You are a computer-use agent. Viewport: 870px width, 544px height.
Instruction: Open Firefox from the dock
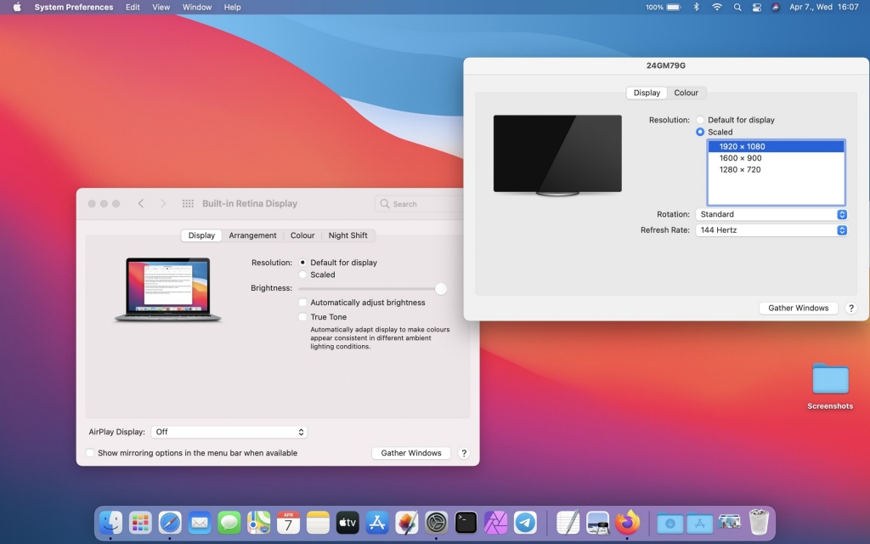click(x=628, y=522)
